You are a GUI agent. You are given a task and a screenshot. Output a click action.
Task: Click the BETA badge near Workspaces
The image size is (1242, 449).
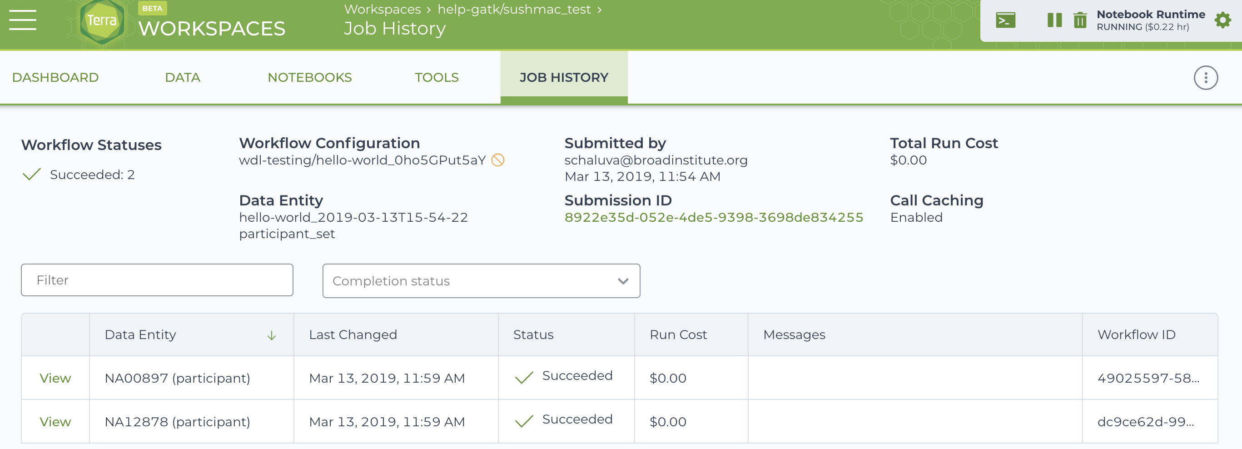pyautogui.click(x=152, y=8)
